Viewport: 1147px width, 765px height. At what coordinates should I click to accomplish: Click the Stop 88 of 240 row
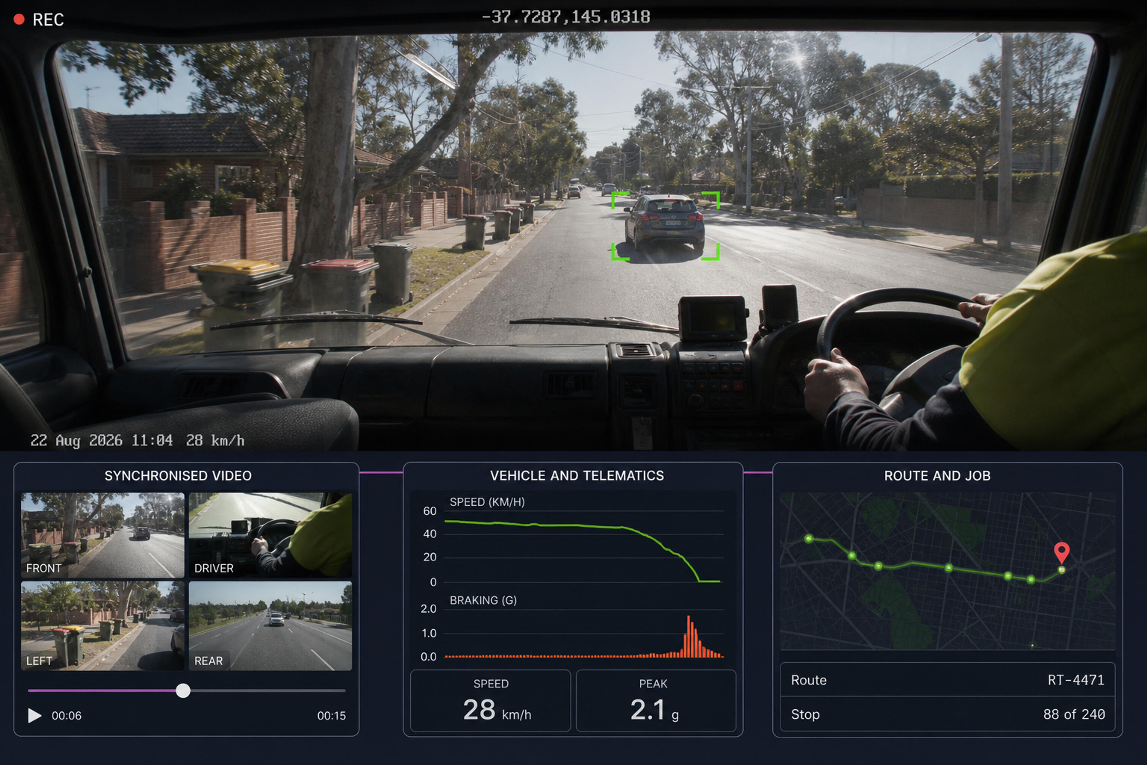point(947,714)
